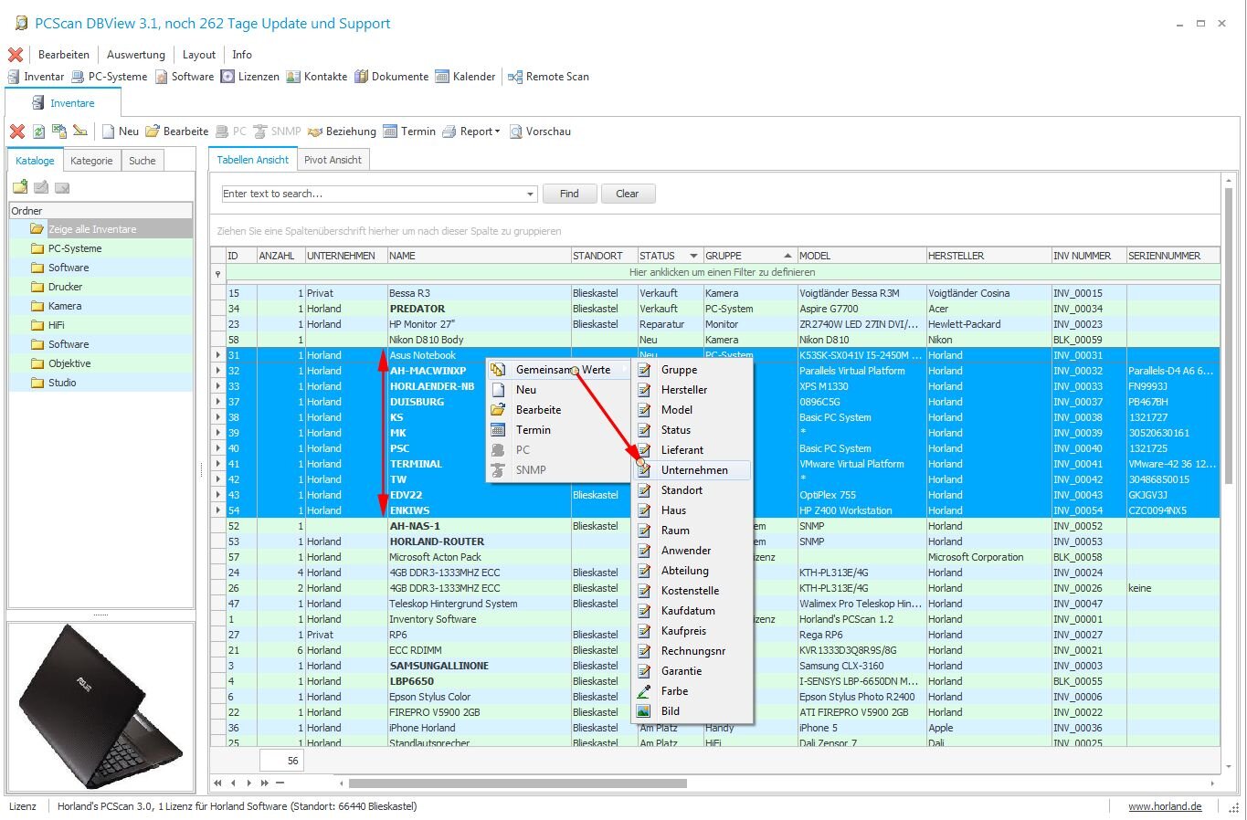Click the green refresh icon in the Inventare toolbar

coord(38,131)
